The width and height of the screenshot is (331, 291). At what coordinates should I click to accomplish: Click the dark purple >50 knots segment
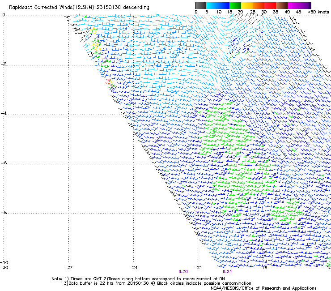[310, 5]
